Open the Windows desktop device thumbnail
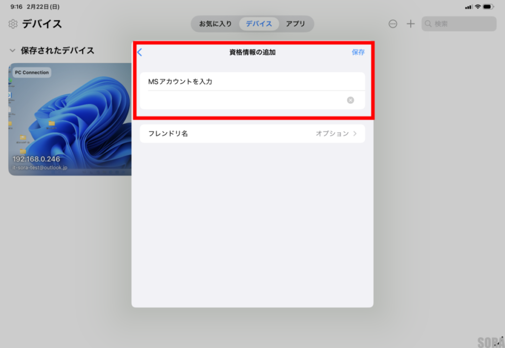The width and height of the screenshot is (505, 348). [x=70, y=118]
